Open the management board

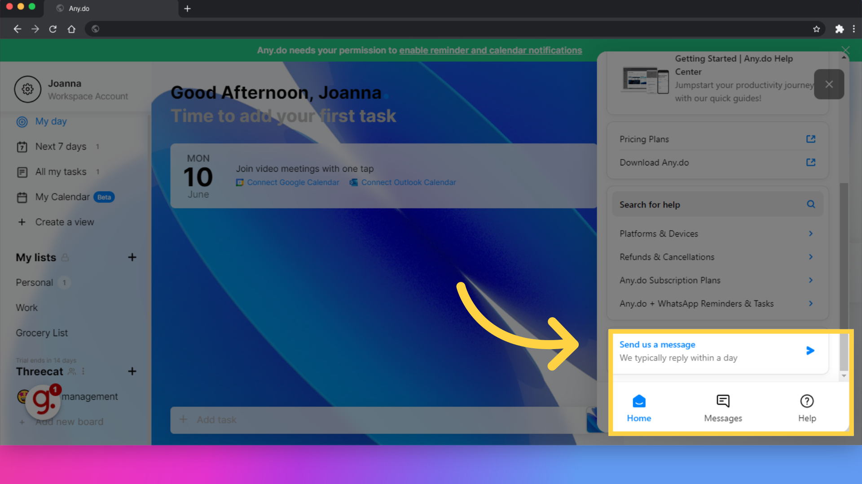point(89,397)
